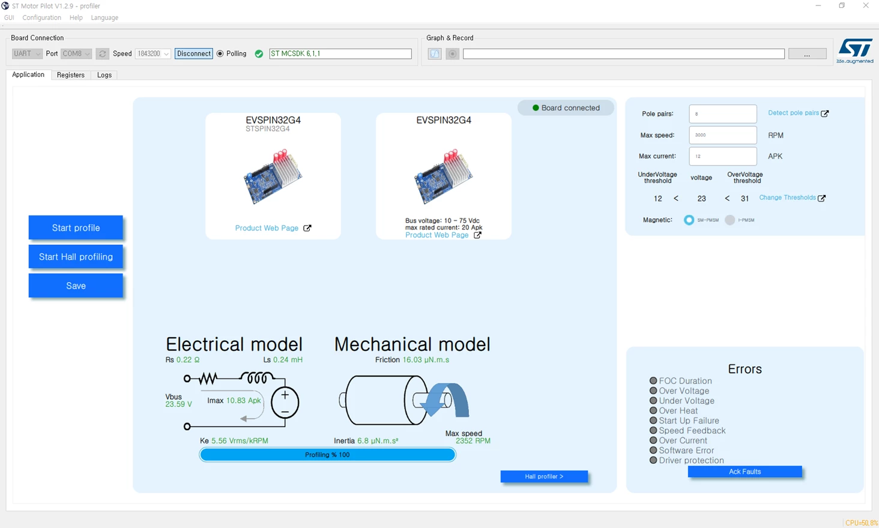879x528 pixels.
Task: Open the 1843200 speed dropdown
Action: [153, 54]
